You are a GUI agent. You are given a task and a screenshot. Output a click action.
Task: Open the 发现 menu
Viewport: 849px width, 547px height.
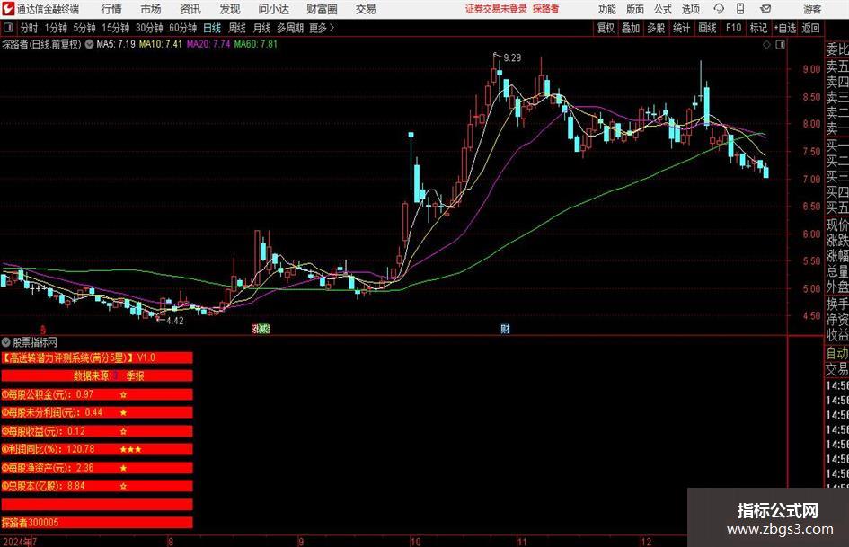(x=230, y=9)
